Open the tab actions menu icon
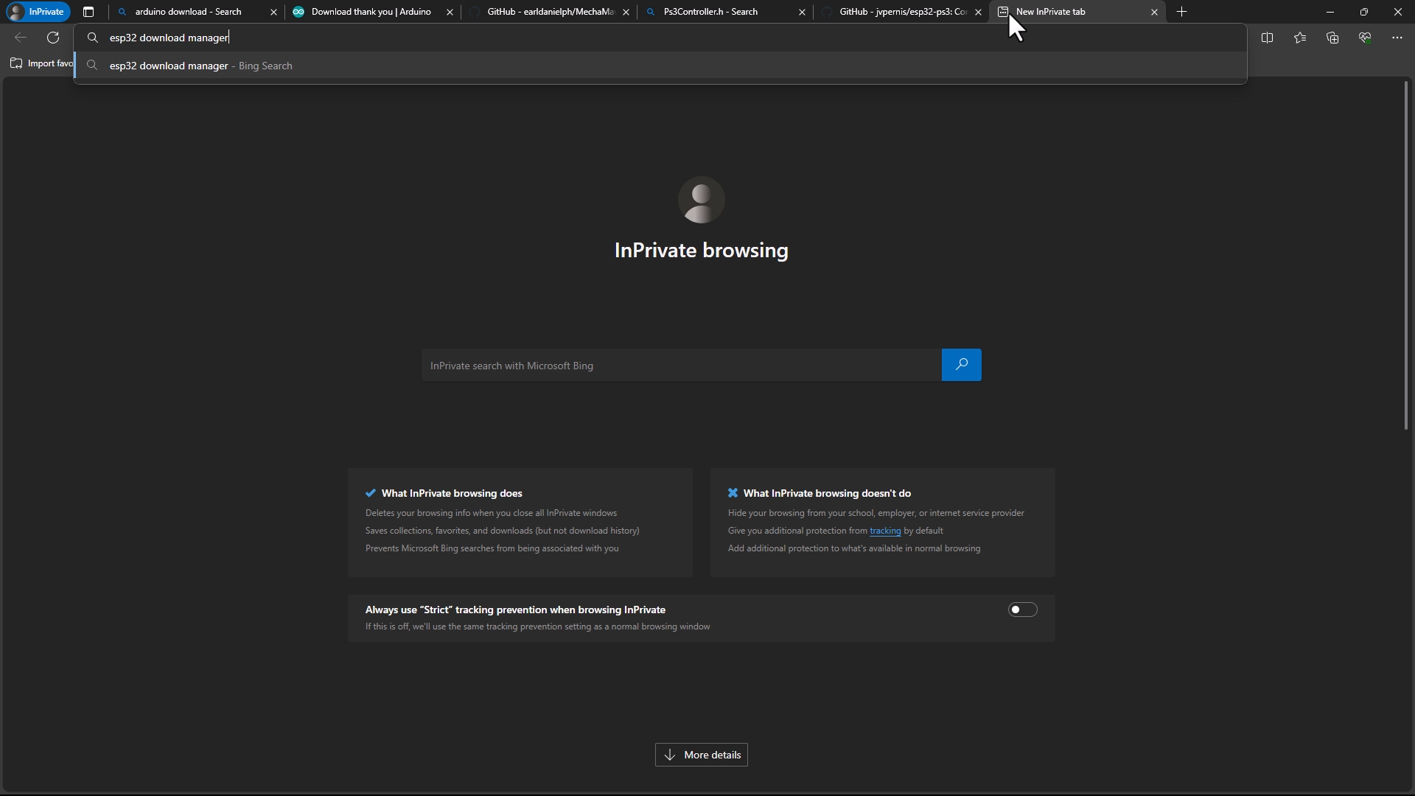This screenshot has width=1415, height=796. pos(88,12)
